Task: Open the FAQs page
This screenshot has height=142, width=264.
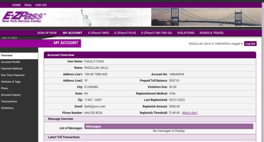Action: [x=28, y=5]
